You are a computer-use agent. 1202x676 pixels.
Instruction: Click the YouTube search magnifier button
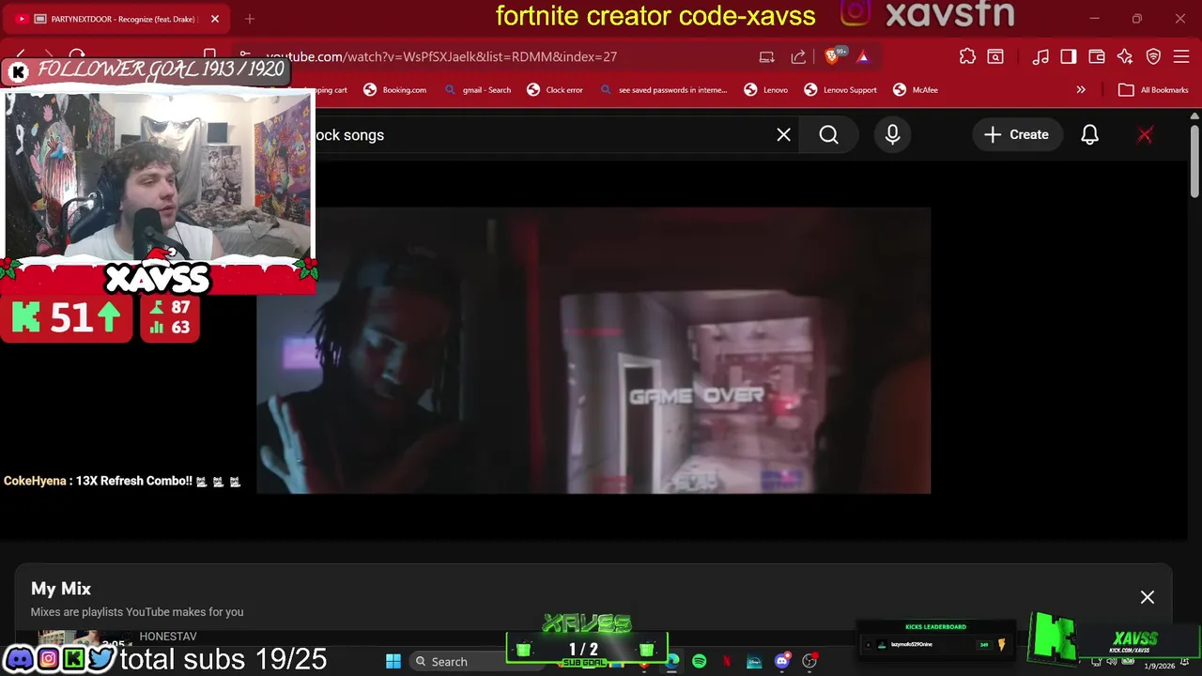coord(828,135)
